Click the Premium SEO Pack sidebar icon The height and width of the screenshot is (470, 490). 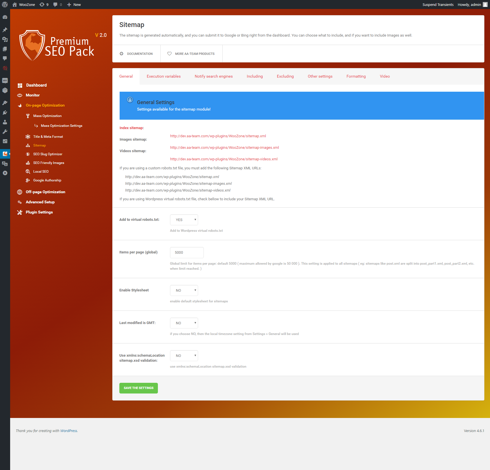(5, 154)
